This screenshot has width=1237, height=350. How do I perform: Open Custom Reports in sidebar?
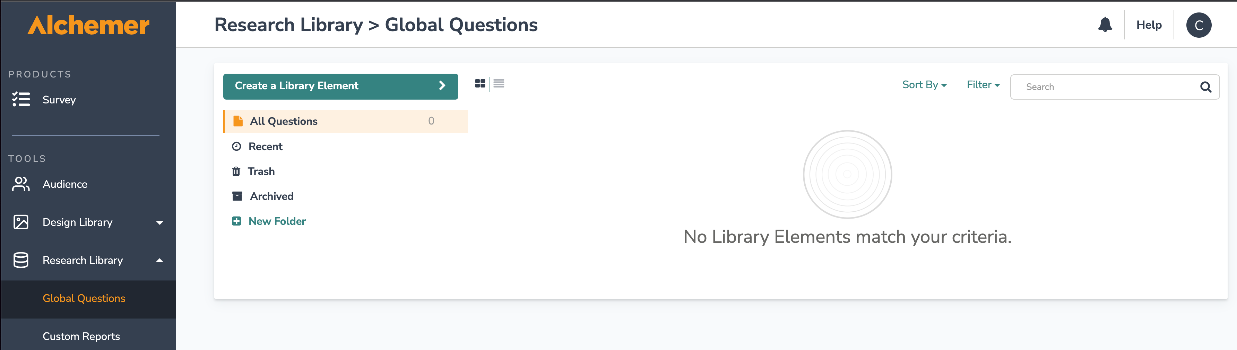81,336
